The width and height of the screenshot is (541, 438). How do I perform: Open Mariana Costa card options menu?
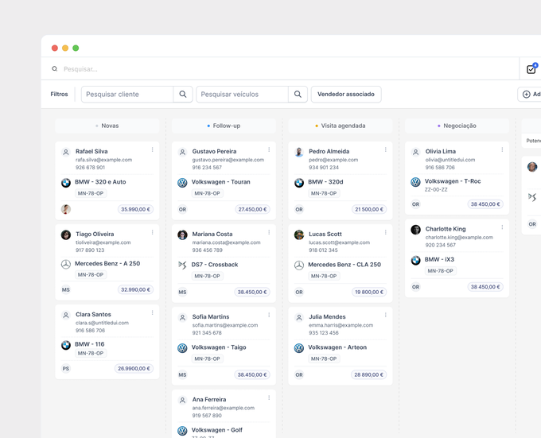pos(269,232)
